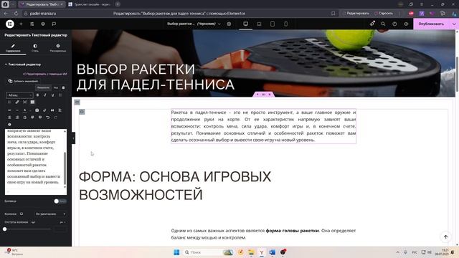The image size is (459, 258).
Task: Click paste as text clipboard icon
Action: 37,110
